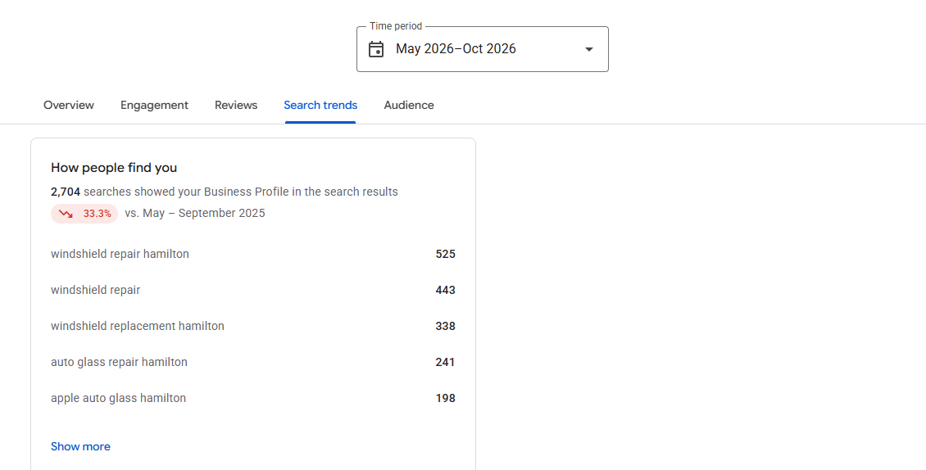Click the downward trend arrow icon
Screen dimensions: 926x470
point(66,214)
